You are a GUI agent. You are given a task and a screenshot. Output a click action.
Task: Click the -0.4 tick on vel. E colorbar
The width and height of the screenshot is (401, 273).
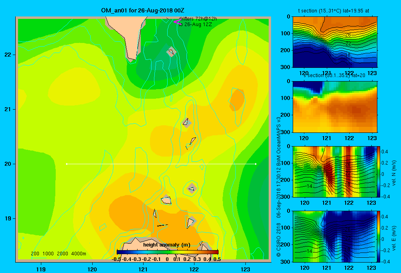(386, 261)
